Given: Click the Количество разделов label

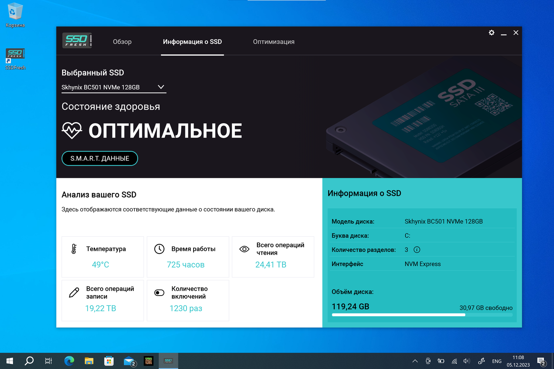Looking at the screenshot, I should [x=364, y=250].
